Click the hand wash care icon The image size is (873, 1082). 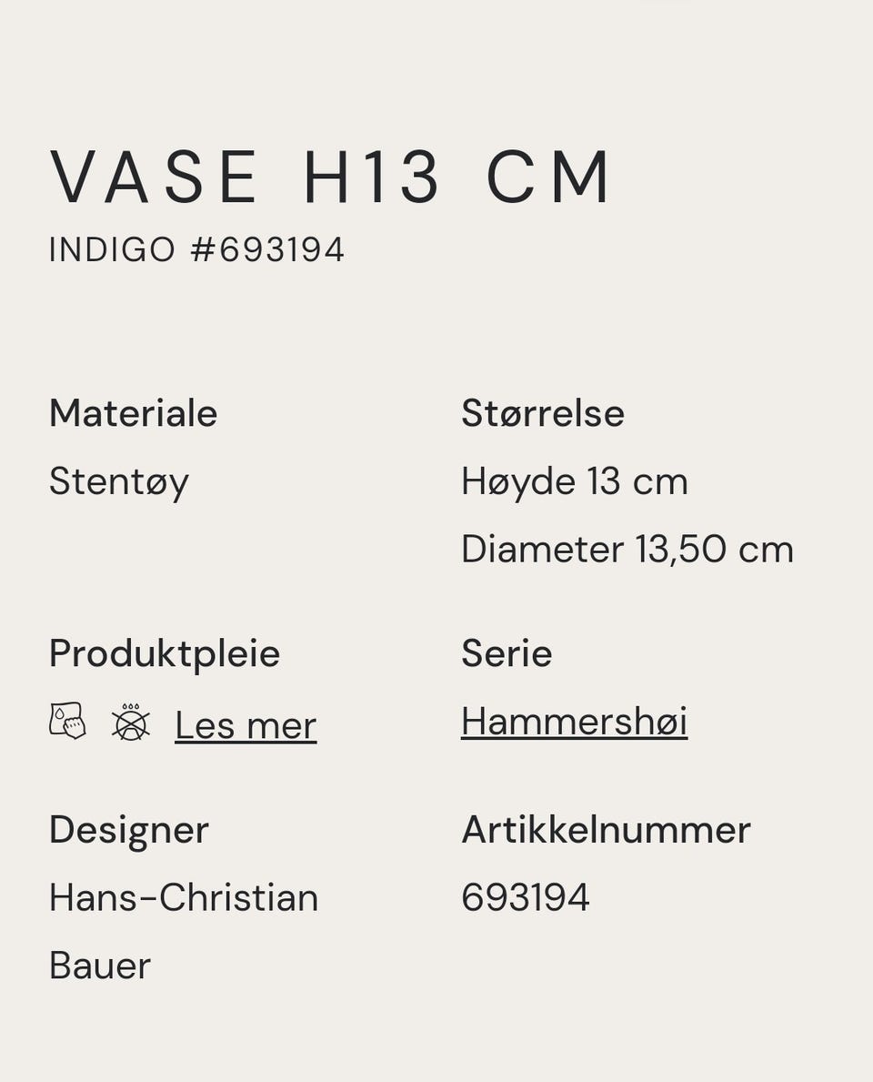[67, 721]
